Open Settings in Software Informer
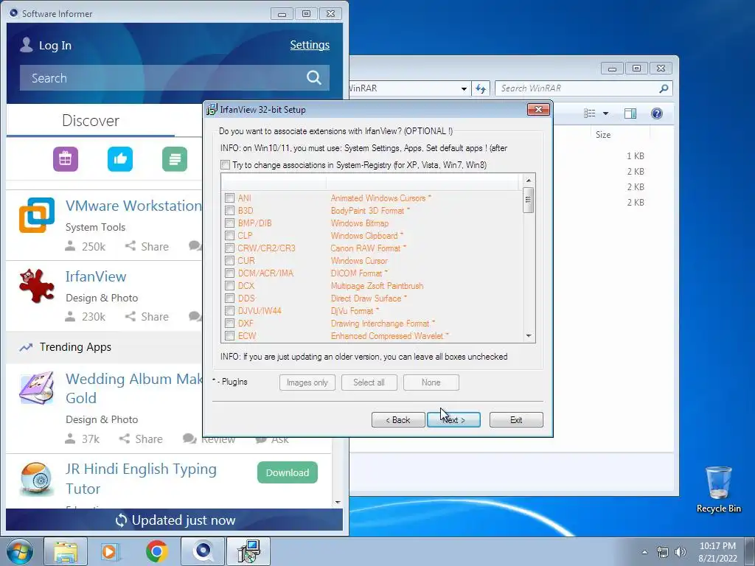The height and width of the screenshot is (566, 755). coord(310,45)
